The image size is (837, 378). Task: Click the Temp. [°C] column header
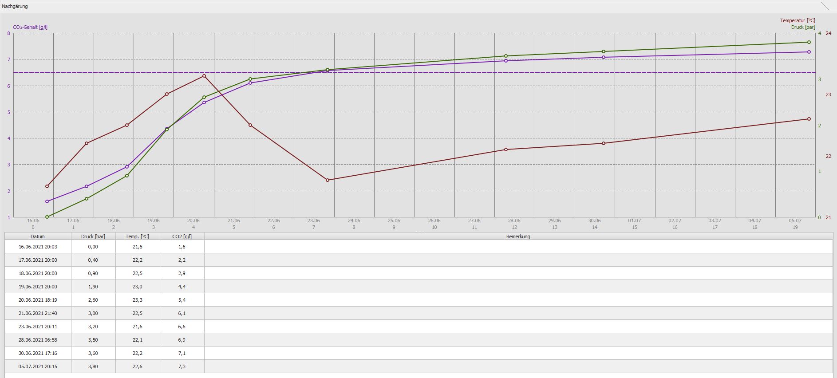[138, 236]
